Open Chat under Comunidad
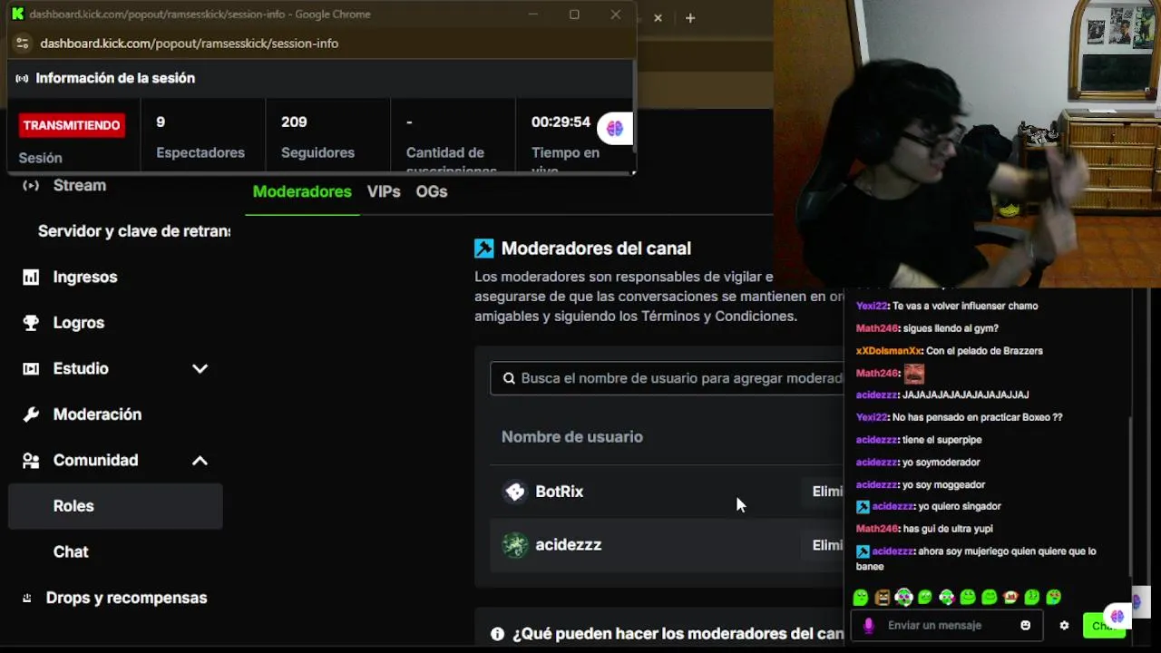This screenshot has width=1161, height=653. click(71, 551)
